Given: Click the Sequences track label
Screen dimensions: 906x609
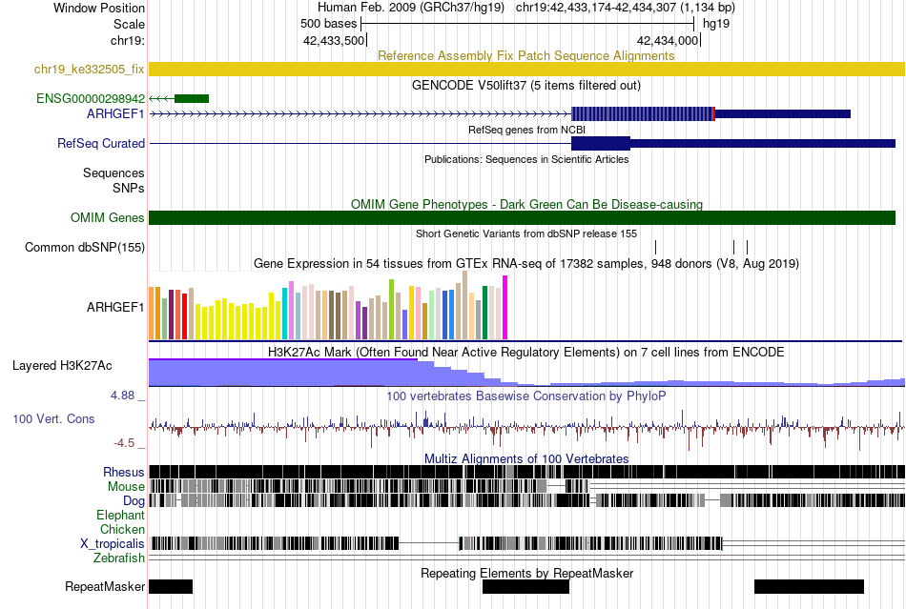Looking at the screenshot, I should pos(113,173).
